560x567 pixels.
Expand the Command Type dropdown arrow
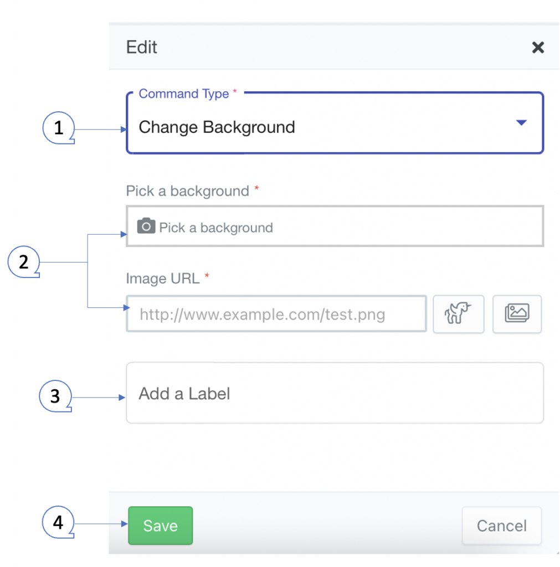(521, 122)
